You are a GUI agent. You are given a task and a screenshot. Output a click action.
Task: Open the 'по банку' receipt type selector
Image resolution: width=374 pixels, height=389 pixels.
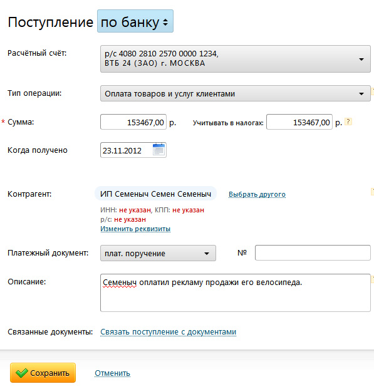135,21
